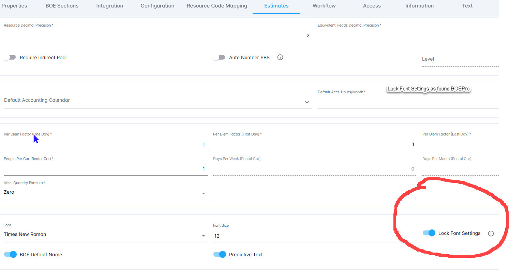Viewport: 509px width, 273px height.
Task: Click the Predictive Text label
Action: point(246,255)
